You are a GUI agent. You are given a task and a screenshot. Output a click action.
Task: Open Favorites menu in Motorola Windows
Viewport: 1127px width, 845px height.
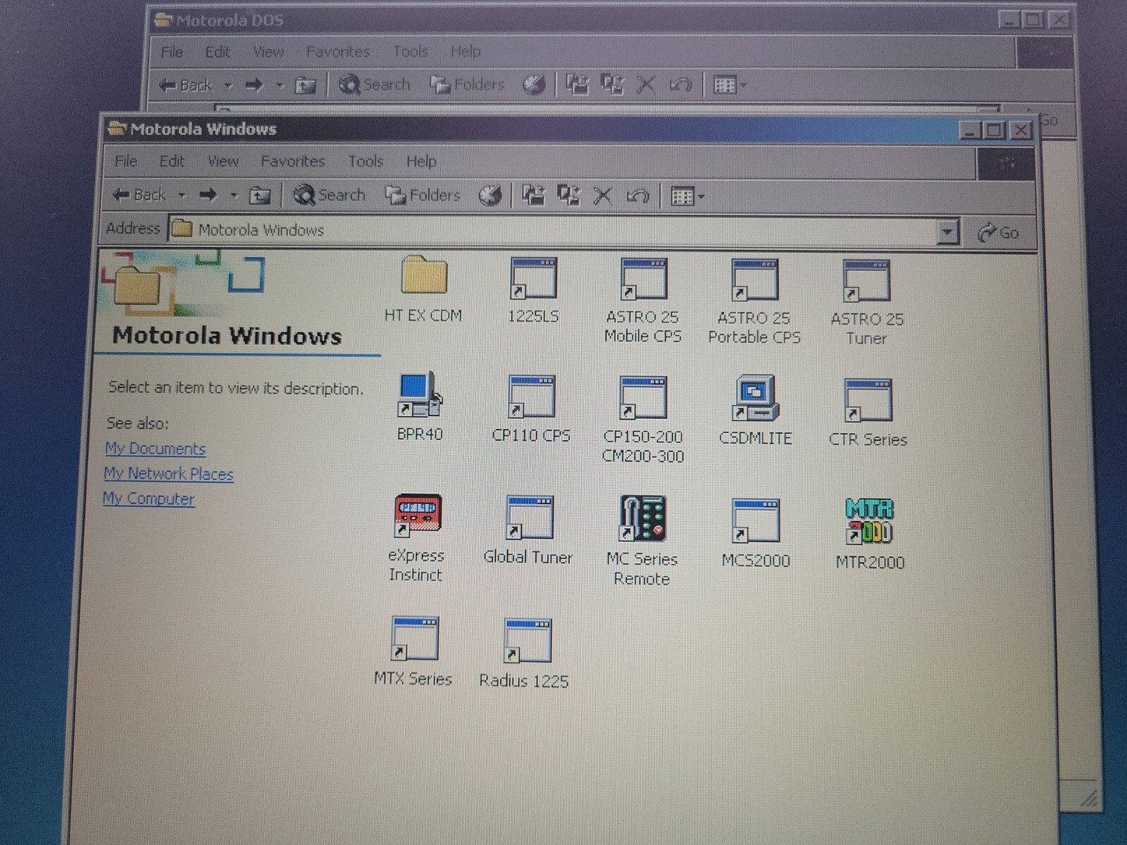(292, 161)
